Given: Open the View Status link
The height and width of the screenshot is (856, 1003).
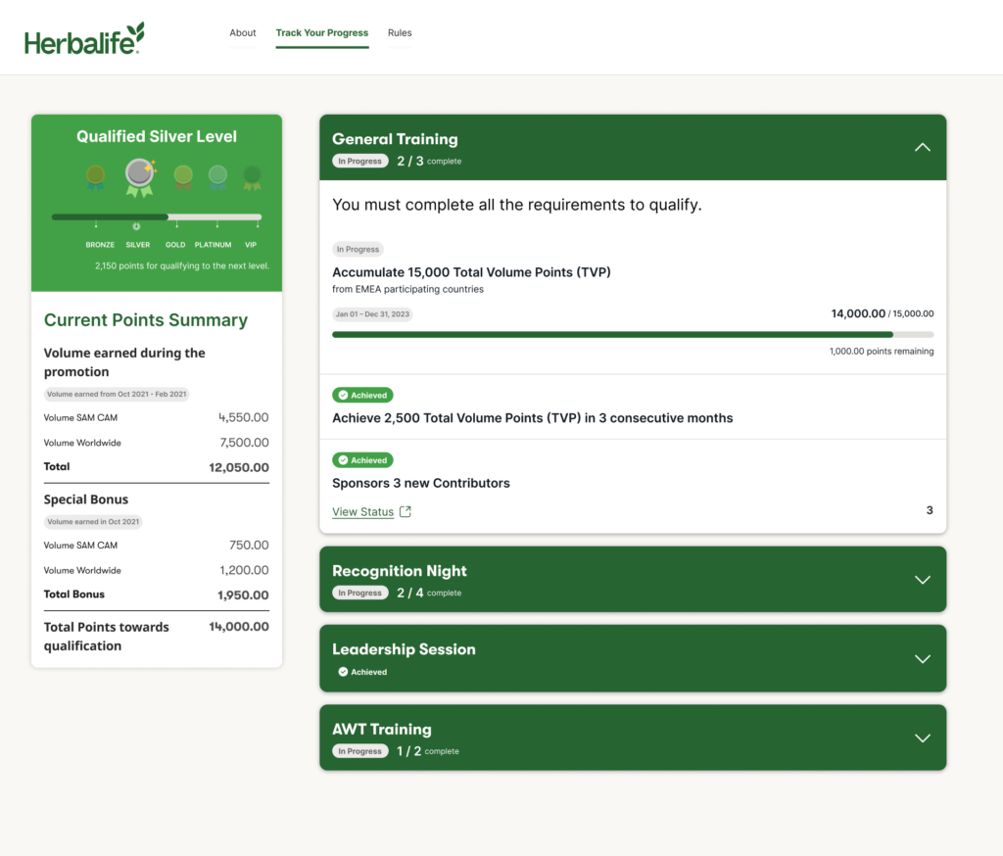Looking at the screenshot, I should click(x=362, y=512).
